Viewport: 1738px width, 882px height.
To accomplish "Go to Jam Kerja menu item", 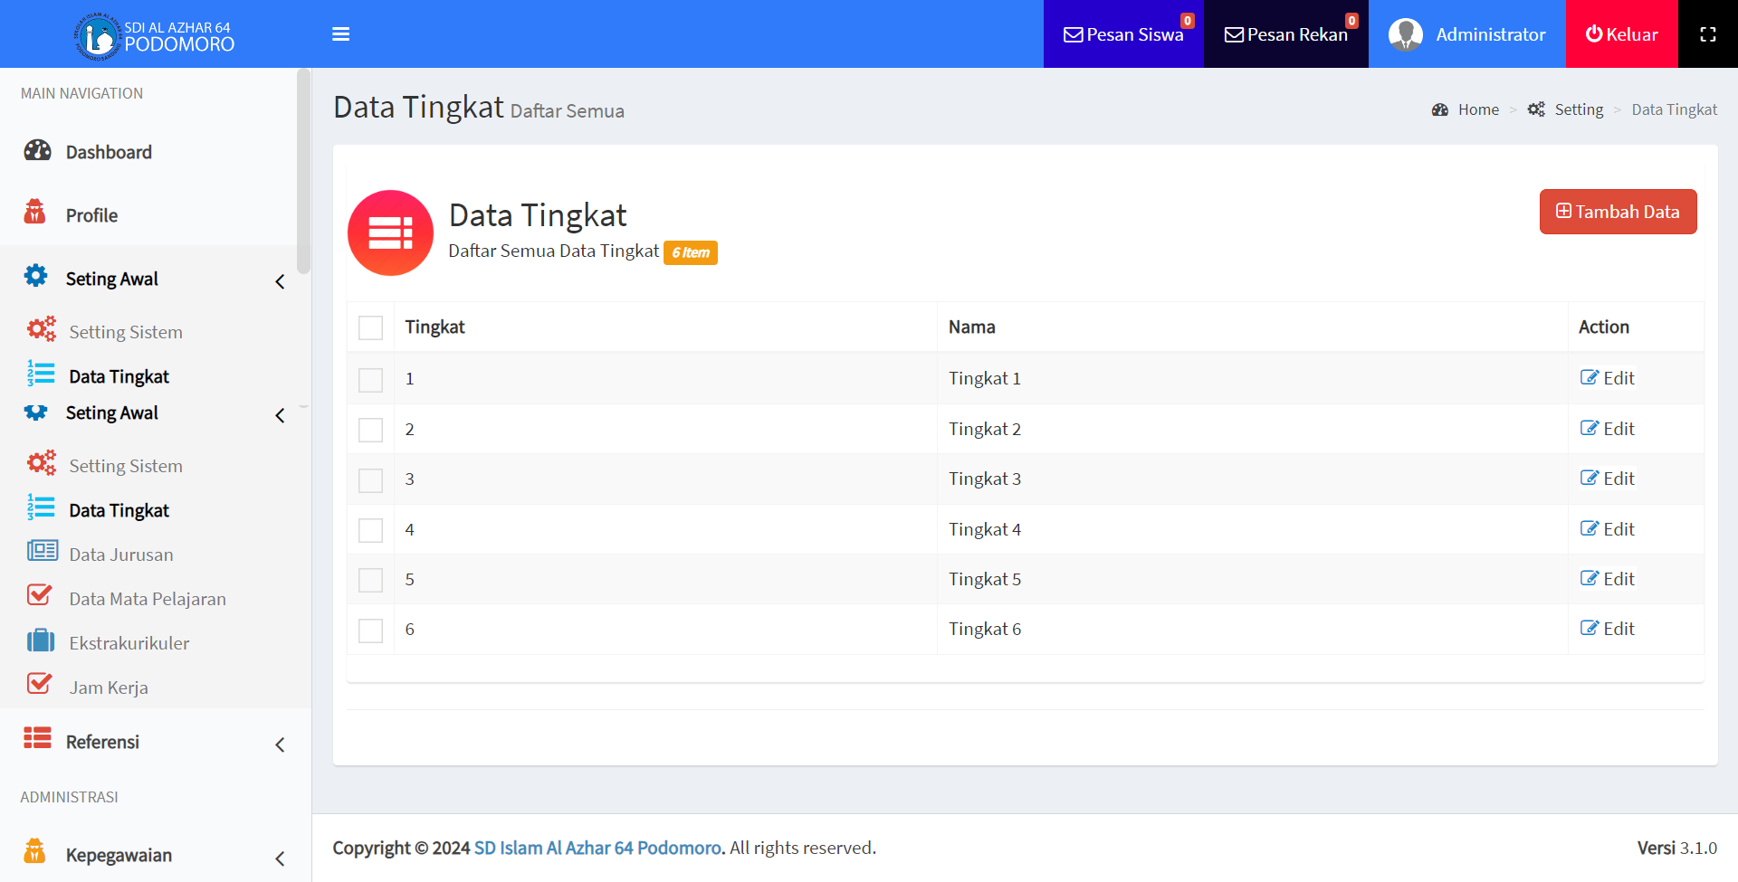I will point(109,688).
